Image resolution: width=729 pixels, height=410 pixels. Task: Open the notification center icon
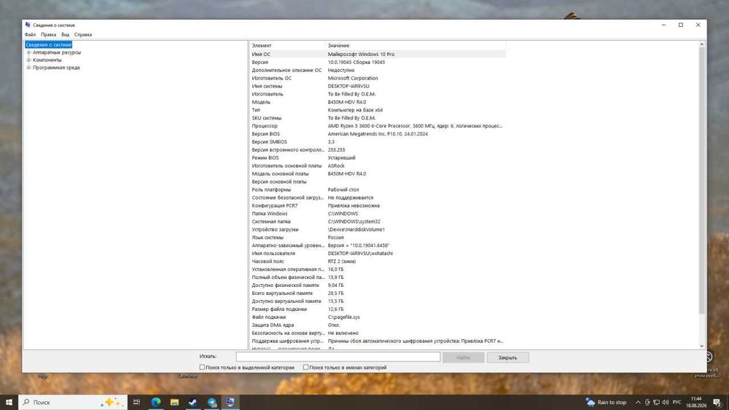[717, 402]
